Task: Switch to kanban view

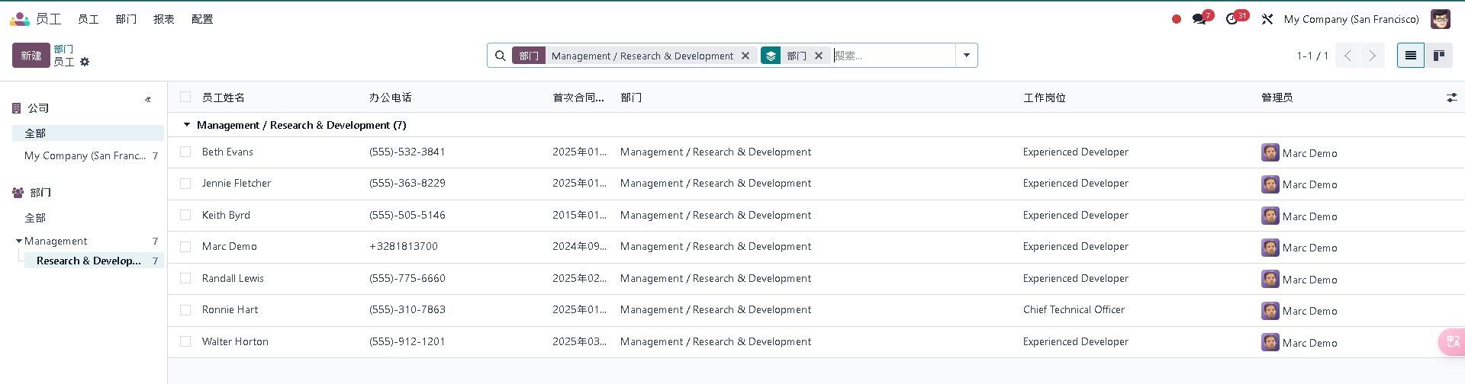Action: click(x=1439, y=56)
